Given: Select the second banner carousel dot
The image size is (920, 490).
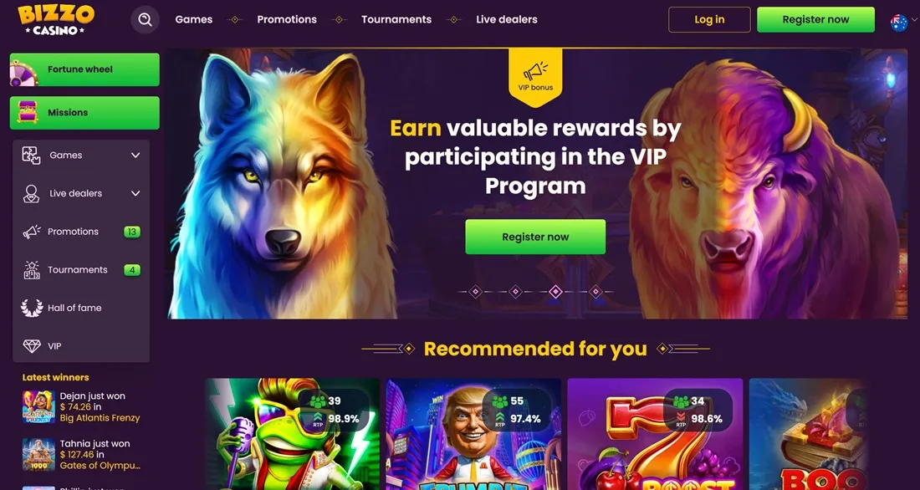Looking at the screenshot, I should tap(515, 292).
